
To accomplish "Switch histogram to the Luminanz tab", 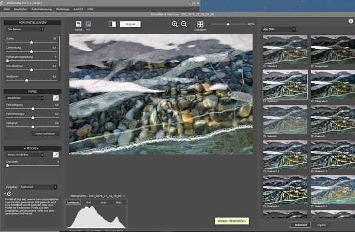I will (x=73, y=202).
